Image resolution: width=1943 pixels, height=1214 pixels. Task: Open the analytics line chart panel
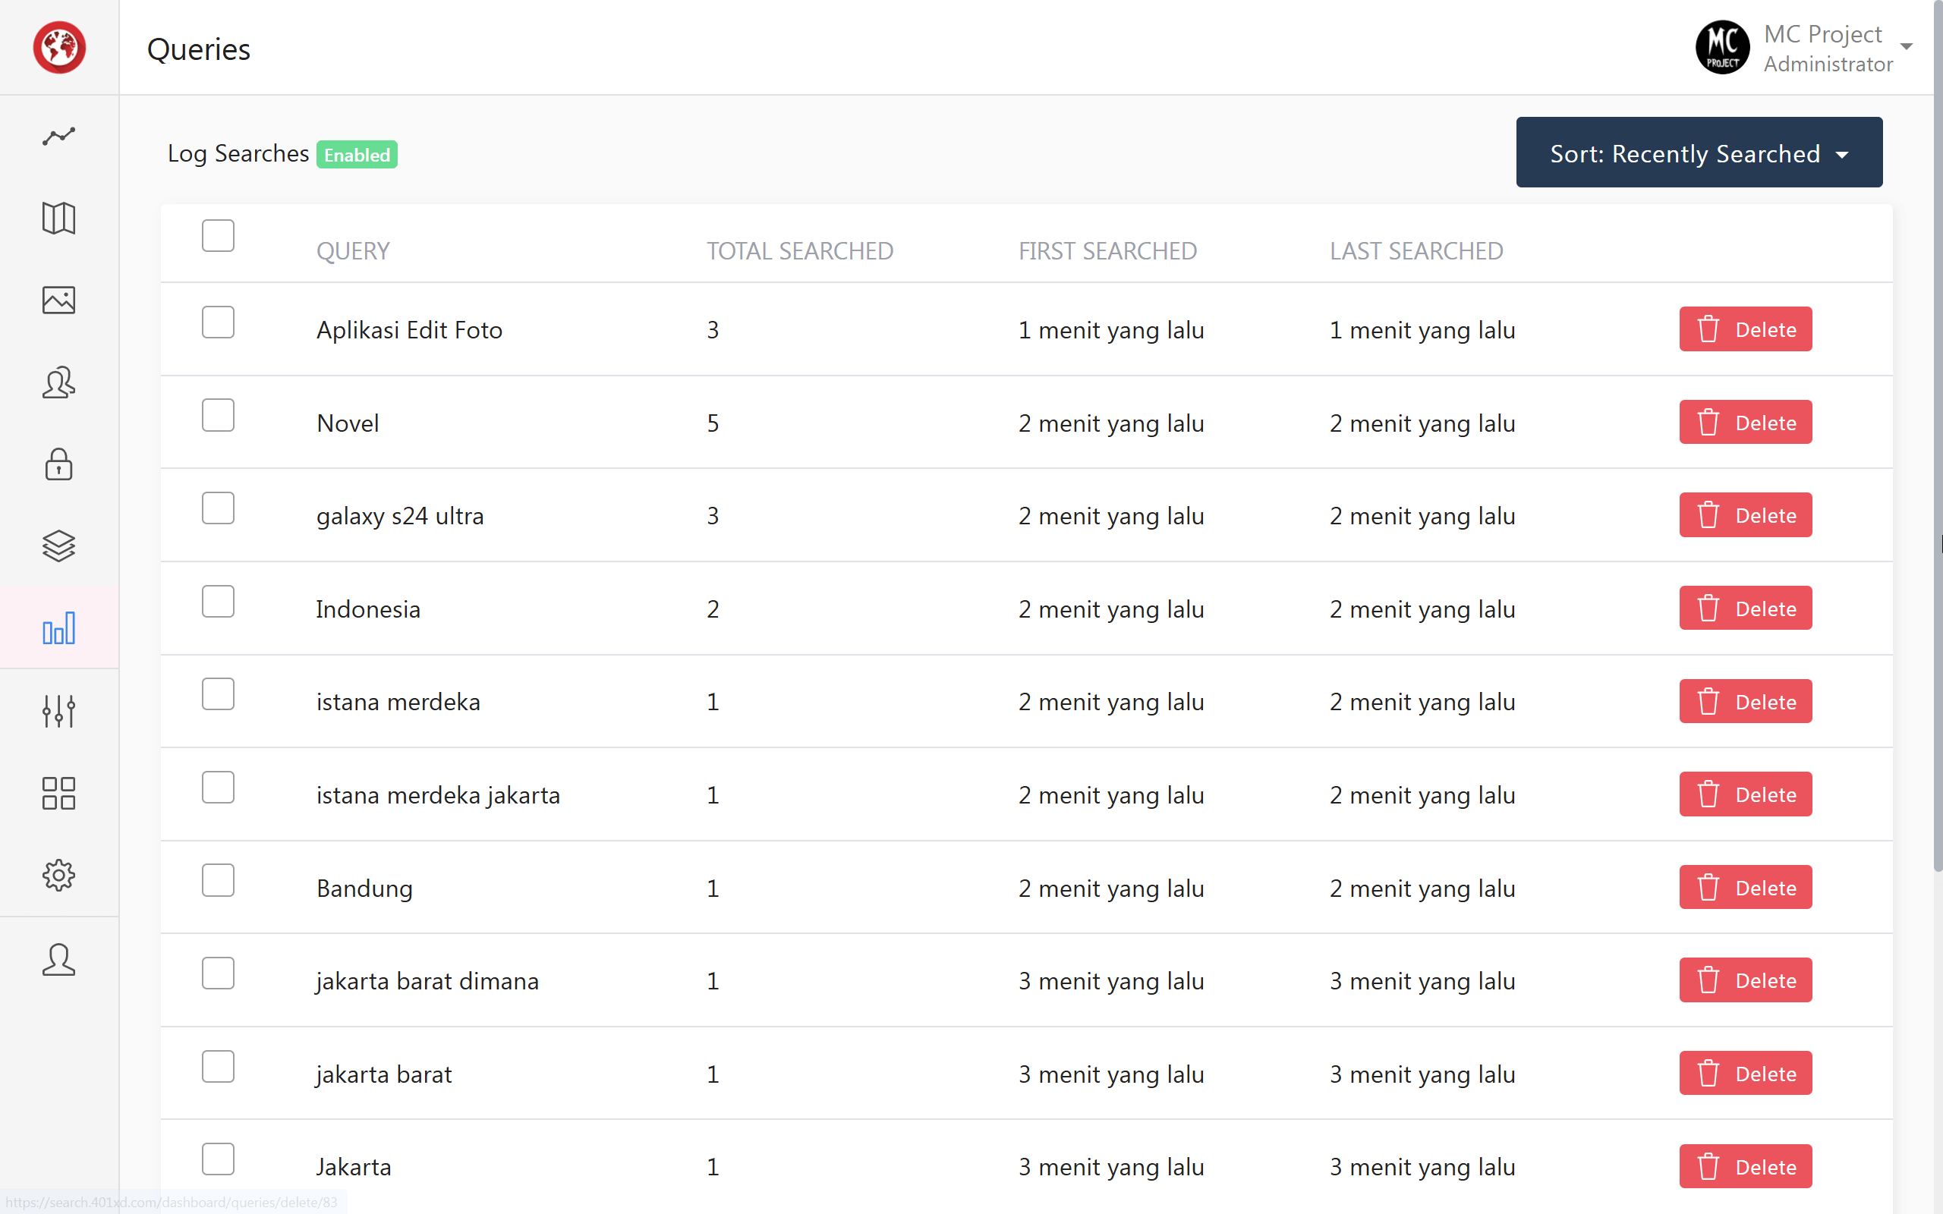click(58, 137)
